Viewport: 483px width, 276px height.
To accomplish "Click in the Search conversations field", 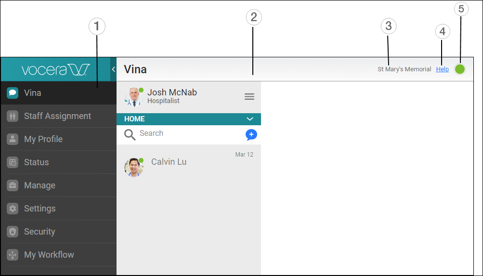I will click(188, 133).
